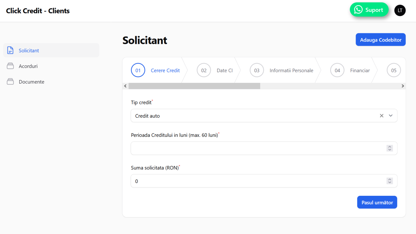
Task: Expand the Tip credit dropdown chevron
Action: [x=391, y=116]
